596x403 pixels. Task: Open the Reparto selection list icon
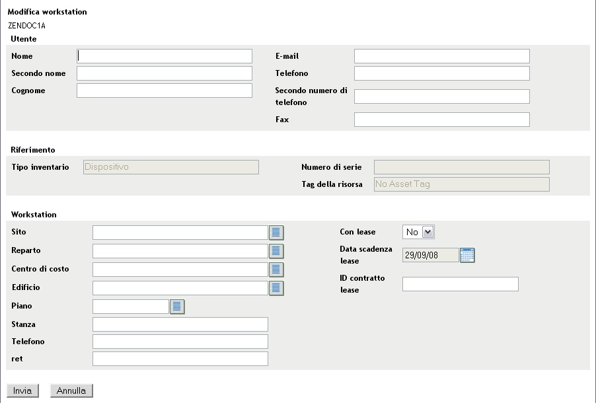[x=277, y=251]
